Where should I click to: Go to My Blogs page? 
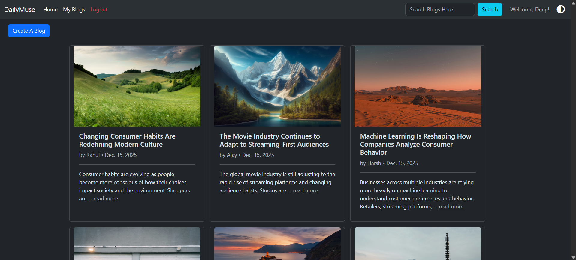(74, 10)
